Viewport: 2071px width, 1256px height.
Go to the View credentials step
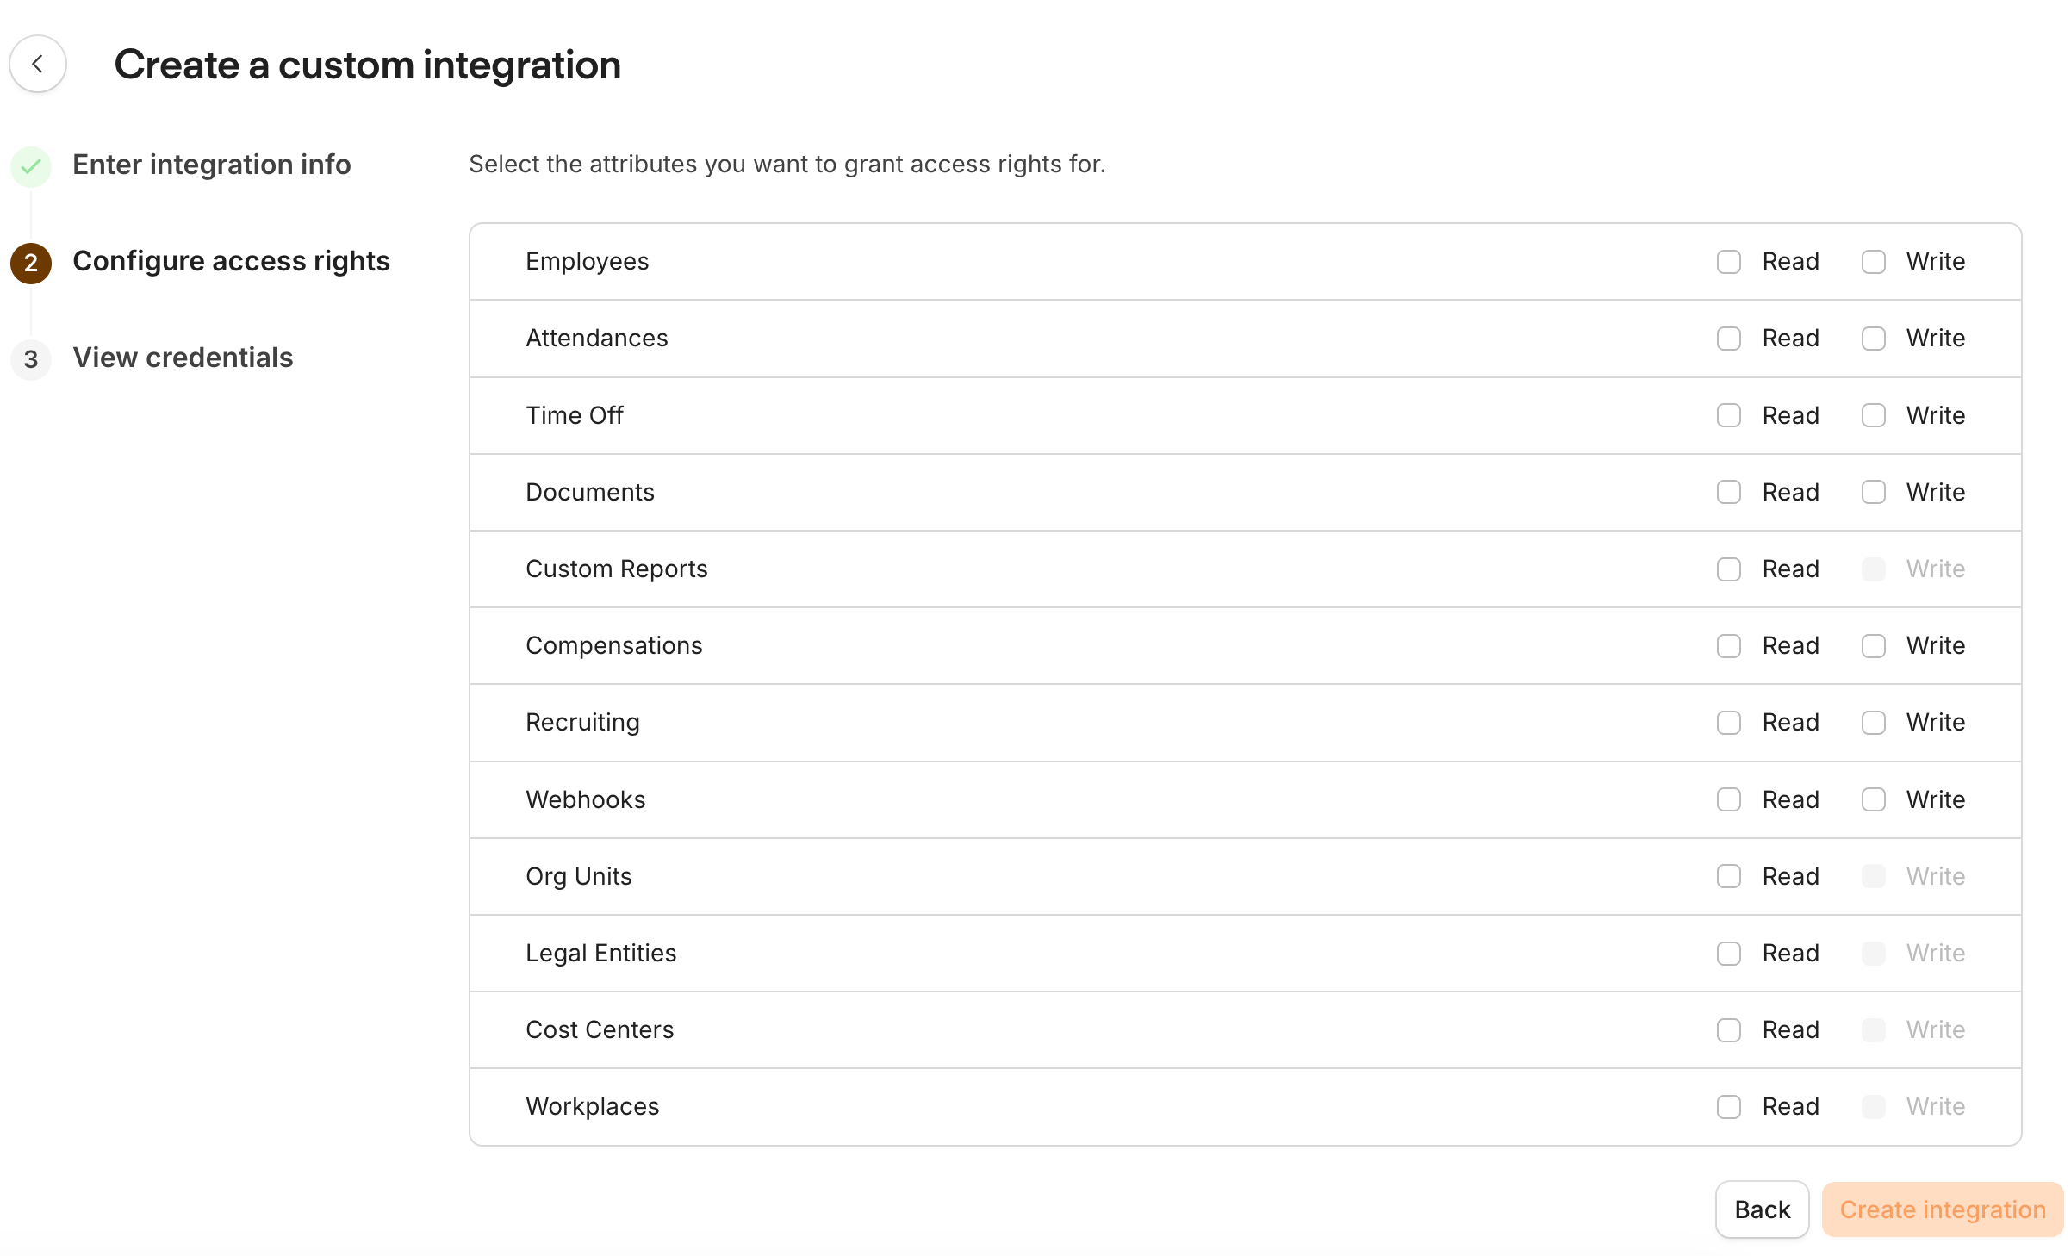coord(183,358)
